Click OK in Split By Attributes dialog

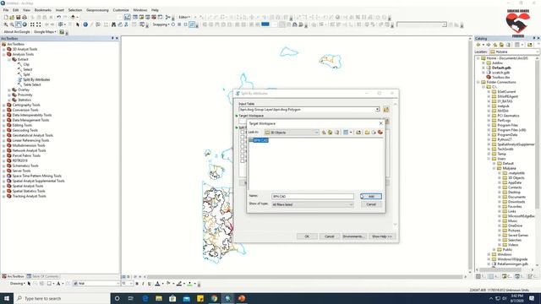tap(307, 236)
